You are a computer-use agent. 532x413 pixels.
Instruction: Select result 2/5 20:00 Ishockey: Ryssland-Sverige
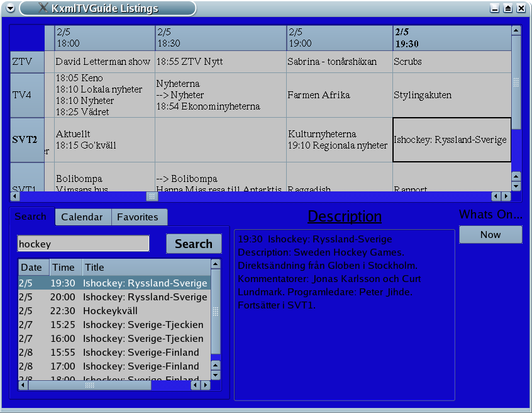coord(114,297)
